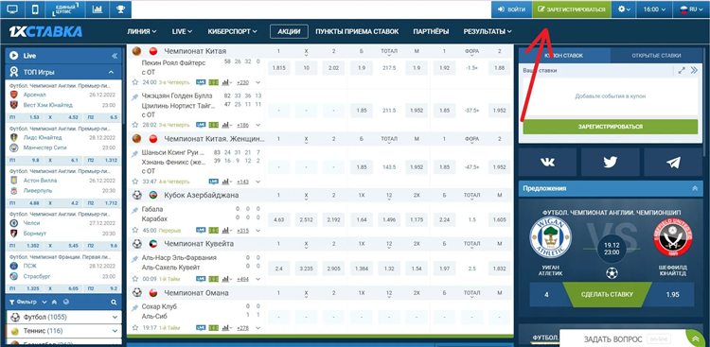The image size is (710, 347).
Task: Open the RU language selector
Action: pyautogui.click(x=690, y=9)
